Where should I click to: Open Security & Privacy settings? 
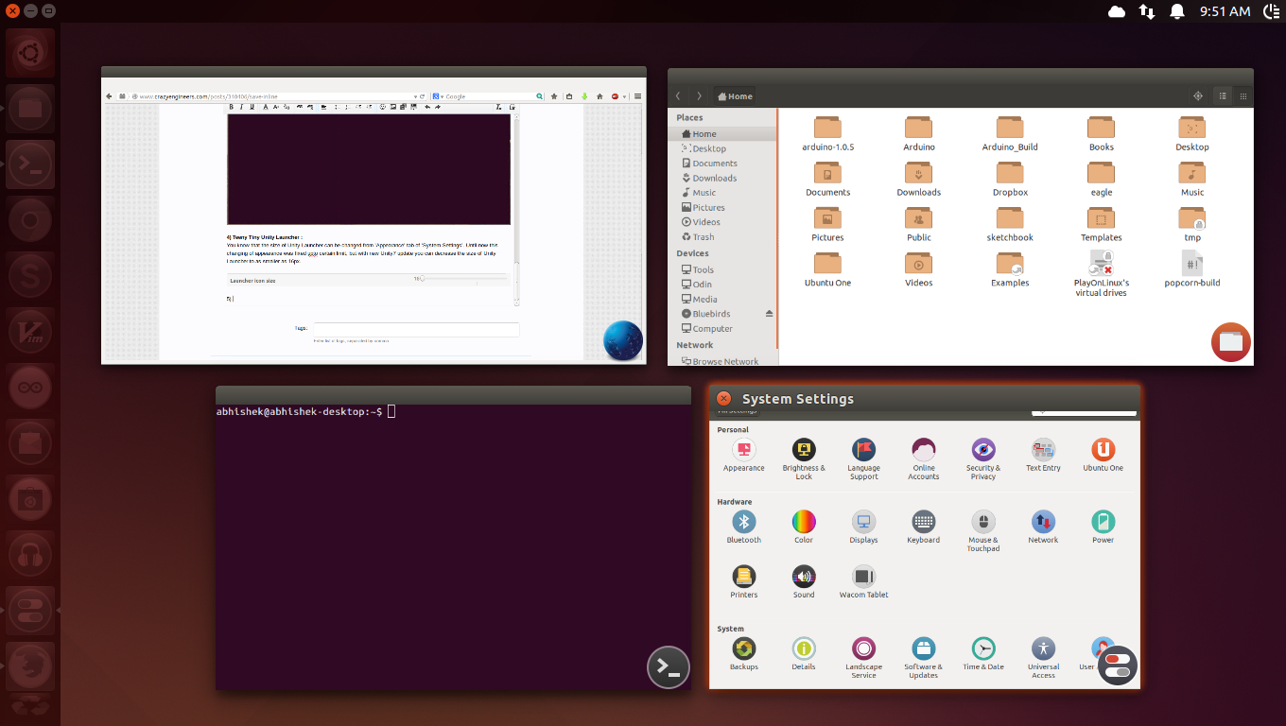click(x=983, y=458)
